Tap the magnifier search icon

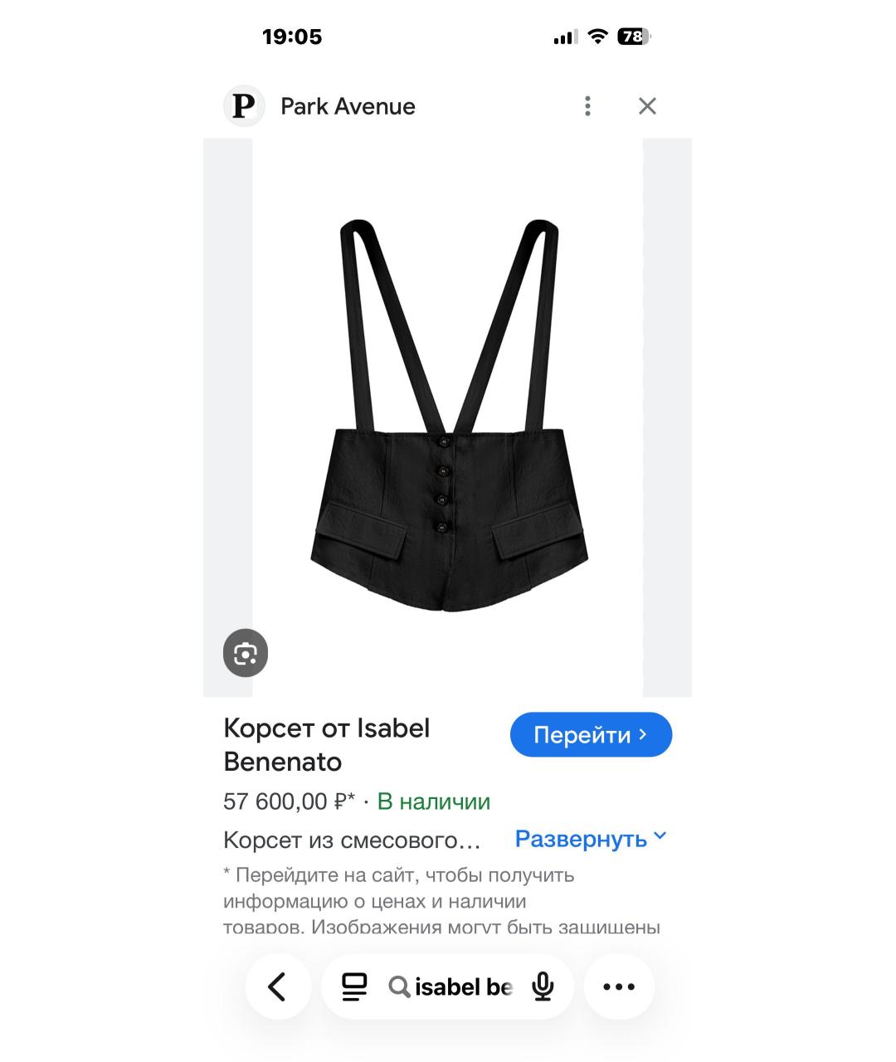[399, 987]
